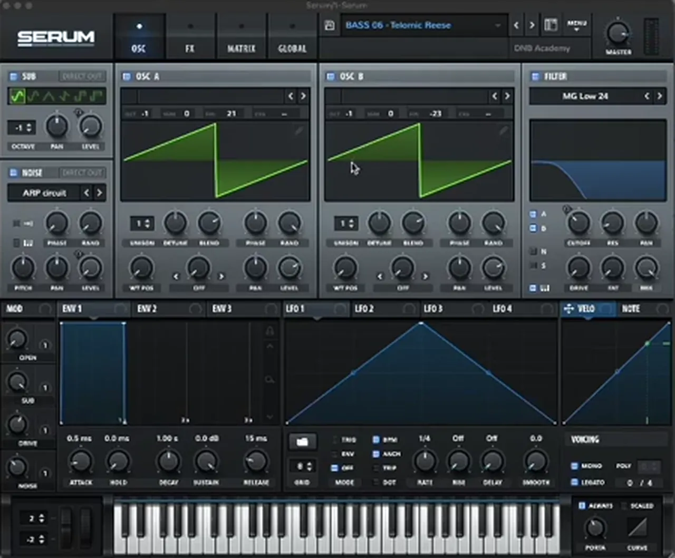The image size is (675, 558).
Task: Open the ARP circuit noise selector
Action: [x=44, y=193]
